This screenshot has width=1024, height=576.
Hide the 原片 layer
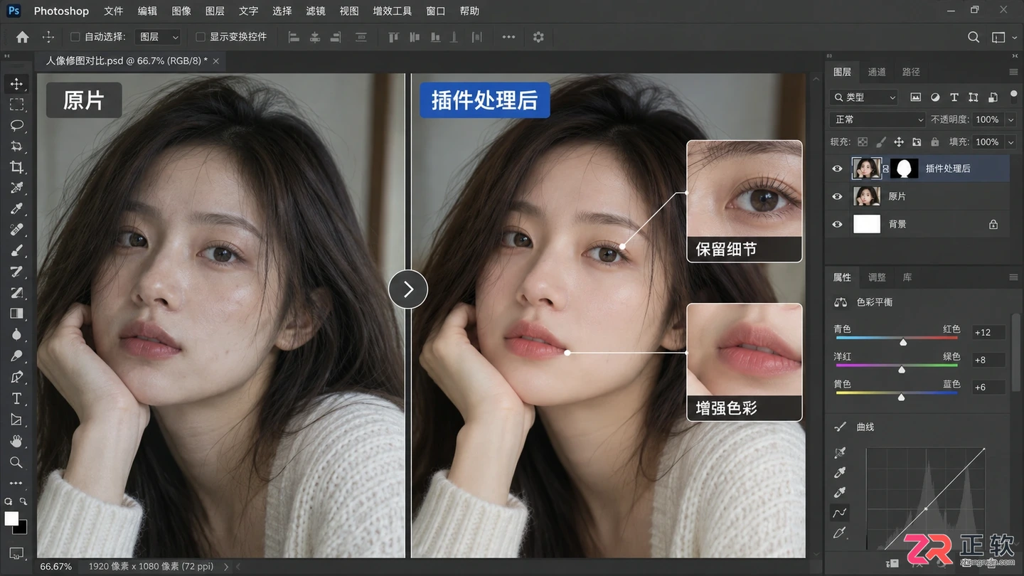coord(838,196)
